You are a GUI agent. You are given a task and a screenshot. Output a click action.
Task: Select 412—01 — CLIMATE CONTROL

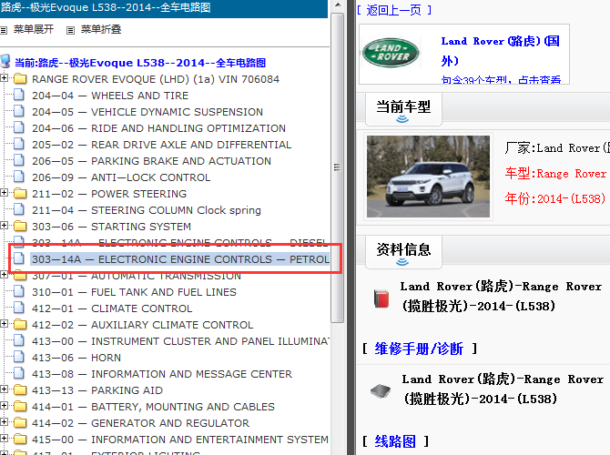click(112, 308)
